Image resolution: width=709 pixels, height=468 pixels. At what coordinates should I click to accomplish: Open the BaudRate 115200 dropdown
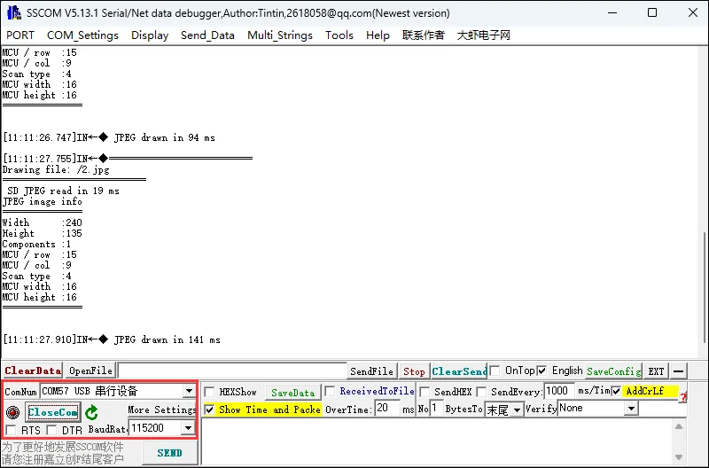pyautogui.click(x=187, y=428)
